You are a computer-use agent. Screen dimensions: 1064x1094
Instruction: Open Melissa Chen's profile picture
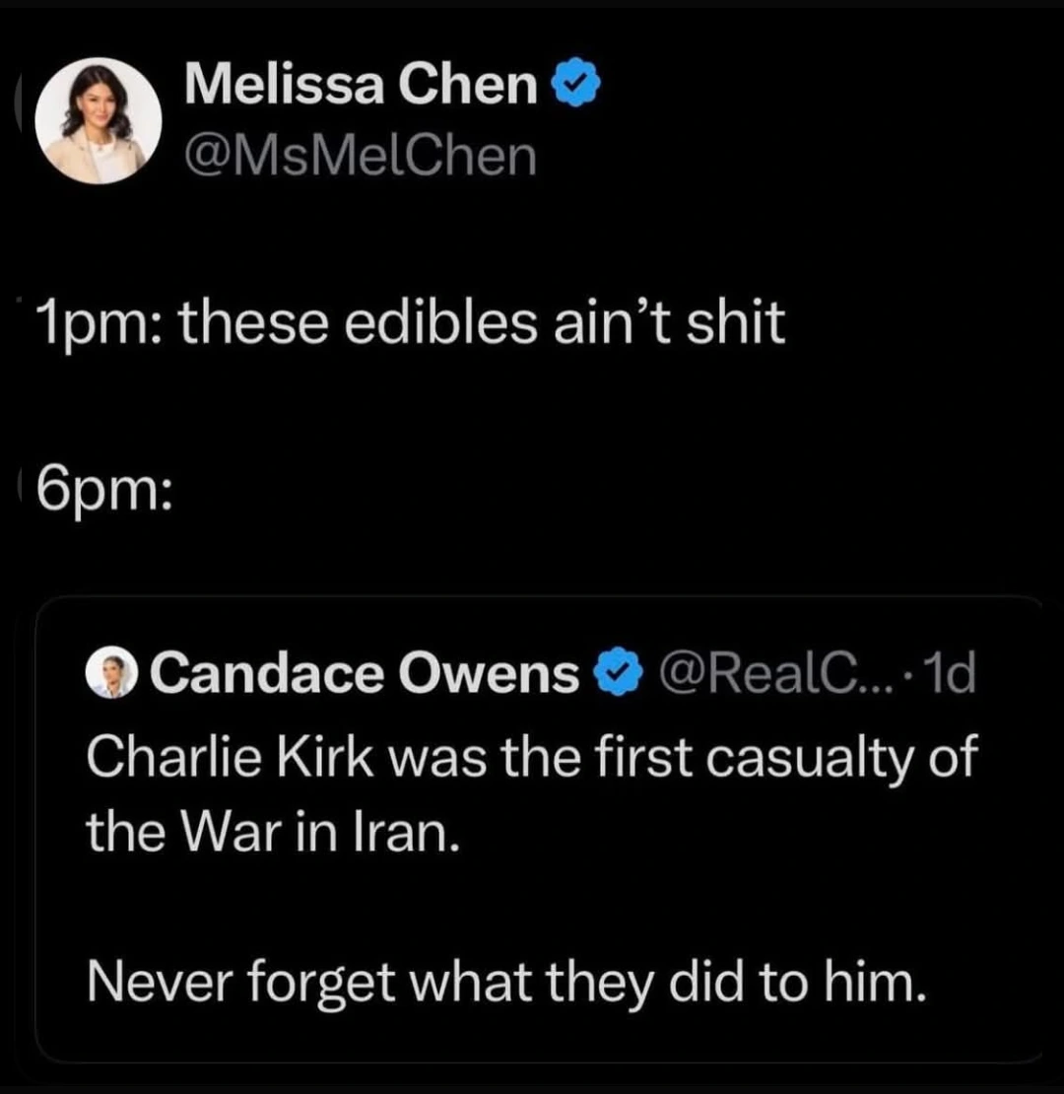(99, 122)
